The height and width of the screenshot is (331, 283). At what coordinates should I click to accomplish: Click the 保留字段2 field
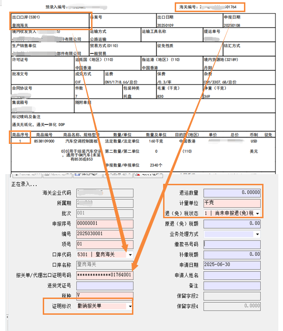click(232, 296)
